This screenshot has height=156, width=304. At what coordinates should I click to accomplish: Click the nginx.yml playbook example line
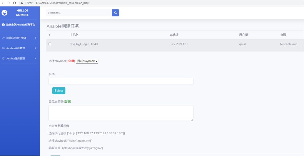click(x=71, y=141)
